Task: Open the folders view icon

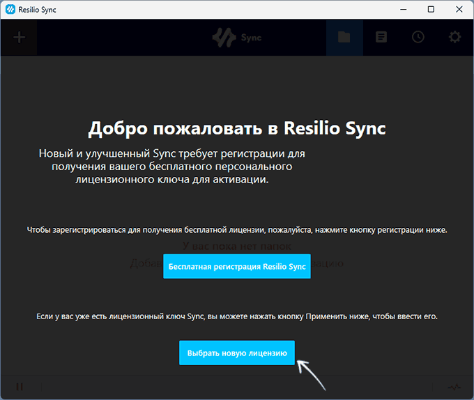Action: click(344, 38)
